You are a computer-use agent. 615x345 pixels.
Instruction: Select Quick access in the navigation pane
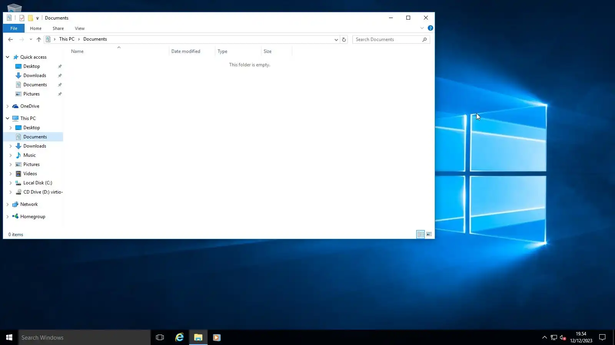point(33,57)
